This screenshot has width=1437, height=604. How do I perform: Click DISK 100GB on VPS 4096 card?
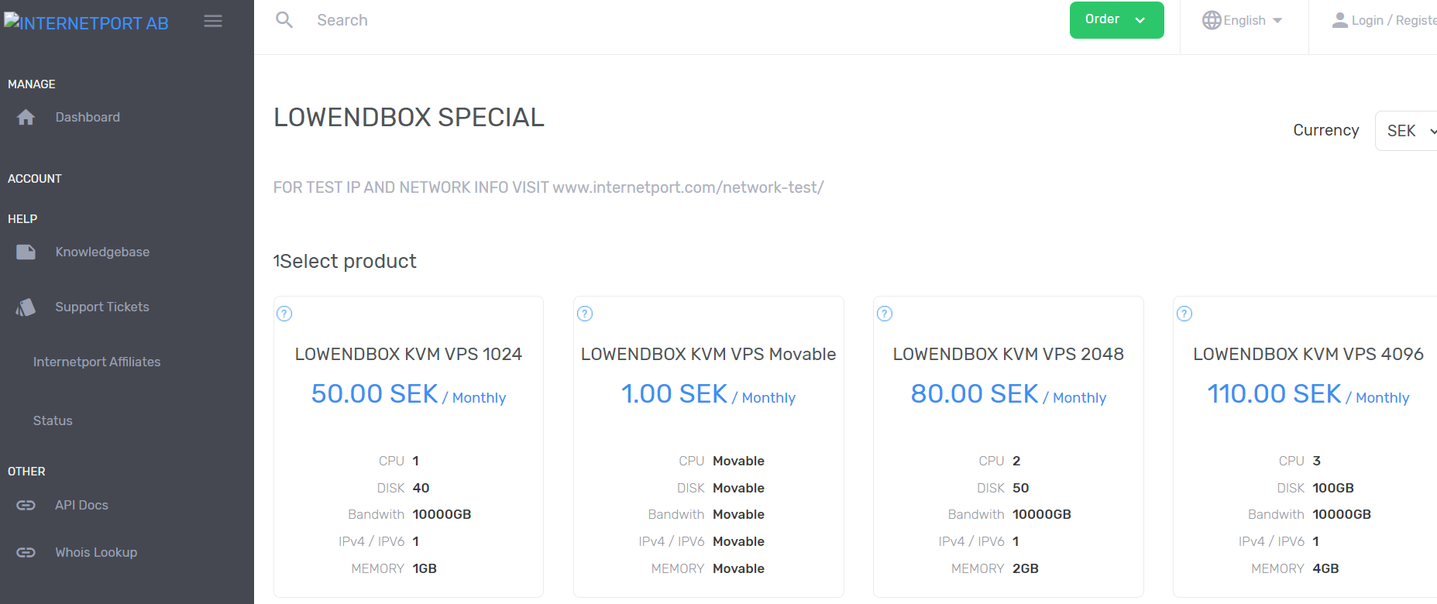pyautogui.click(x=1315, y=488)
